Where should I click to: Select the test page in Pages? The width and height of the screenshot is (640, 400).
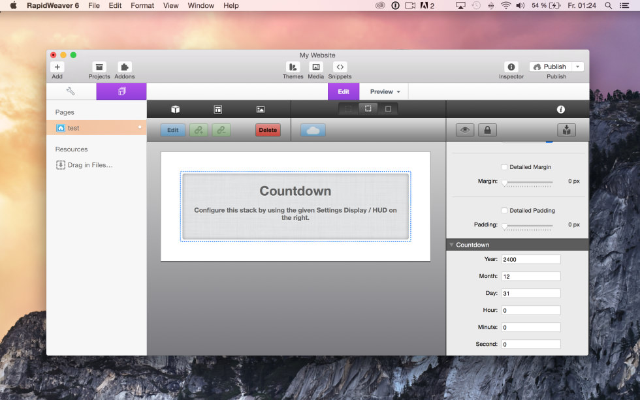coord(97,128)
